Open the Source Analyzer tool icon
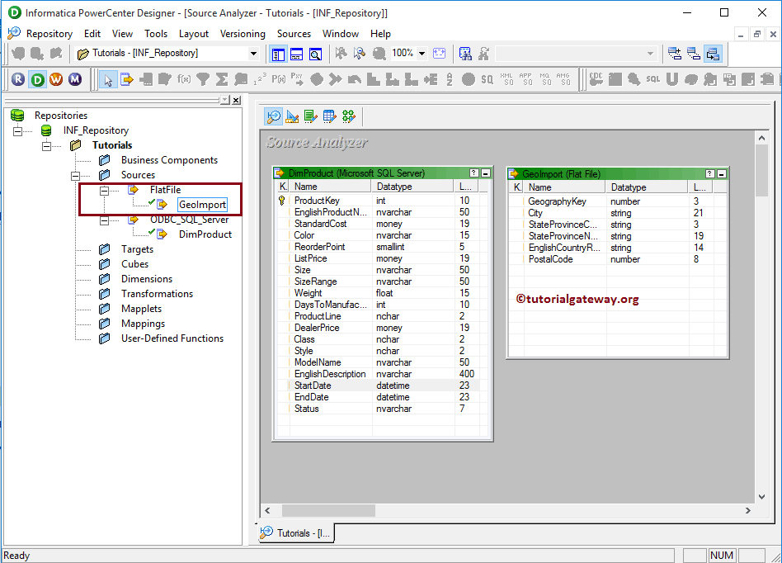Screen dimensions: 782x563 (x=273, y=116)
